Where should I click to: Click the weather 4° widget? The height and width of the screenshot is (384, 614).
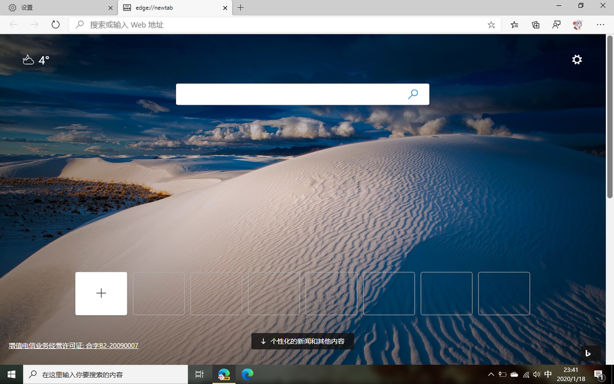36,60
